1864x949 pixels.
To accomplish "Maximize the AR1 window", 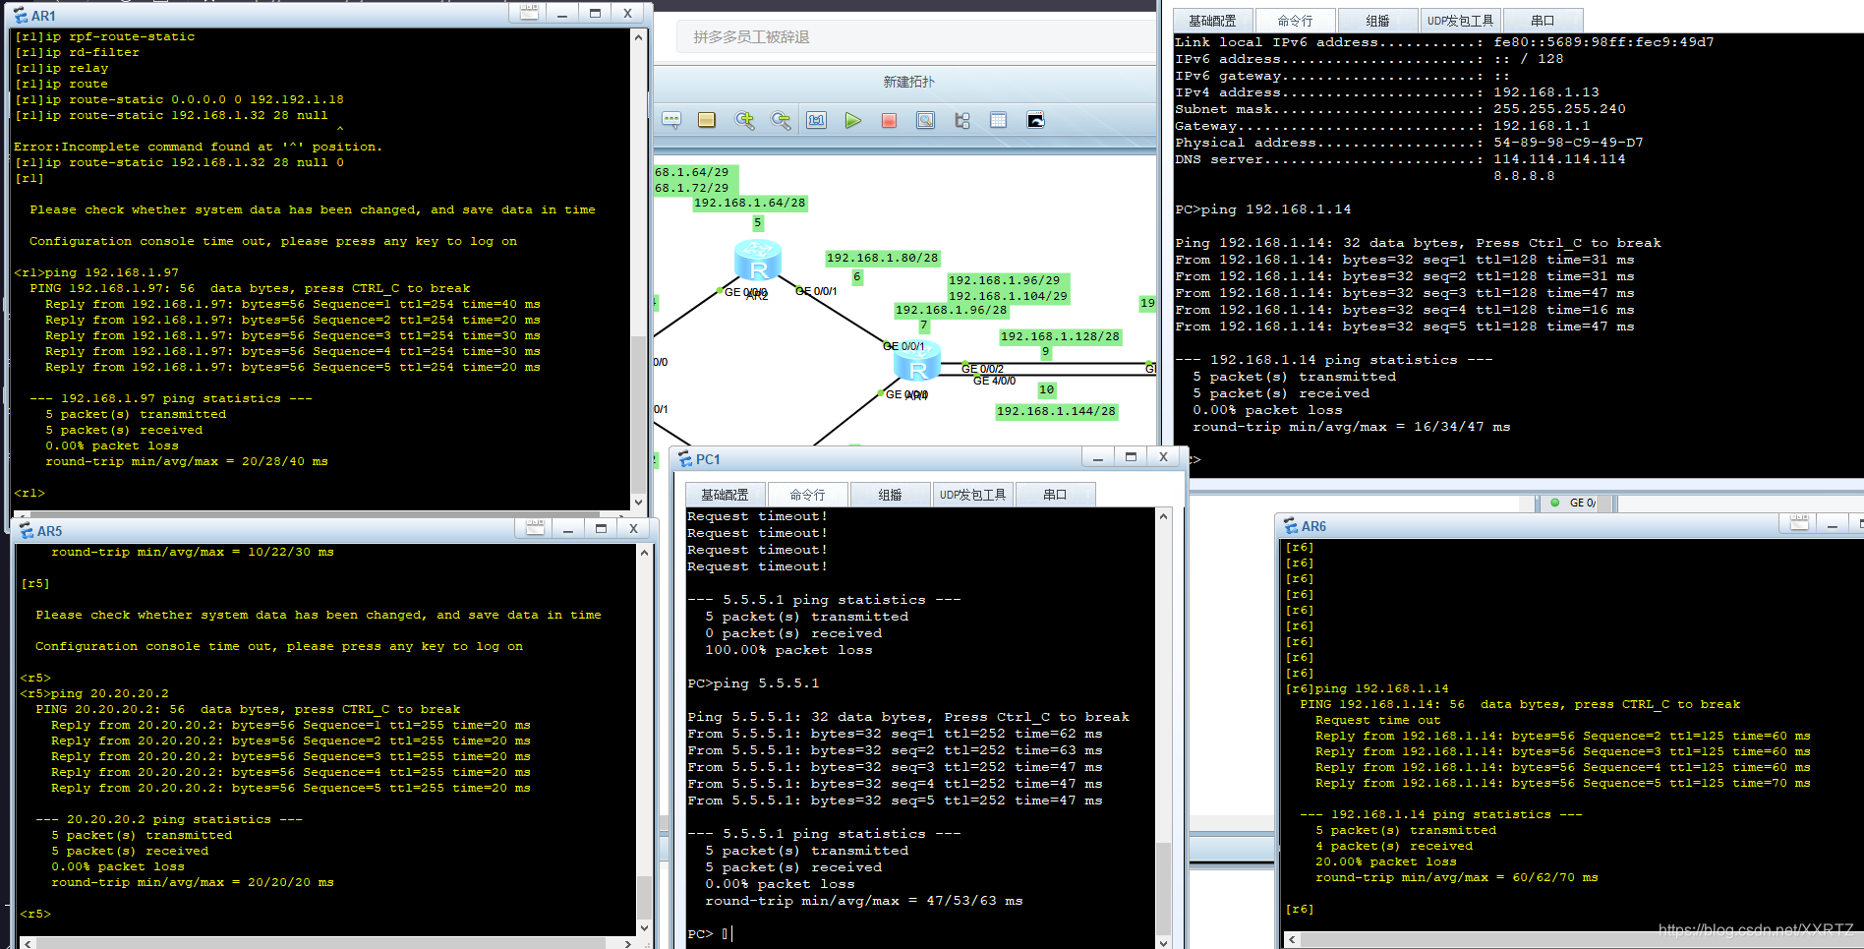I will pyautogui.click(x=595, y=14).
